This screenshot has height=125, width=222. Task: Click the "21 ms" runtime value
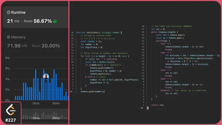pos(13,21)
